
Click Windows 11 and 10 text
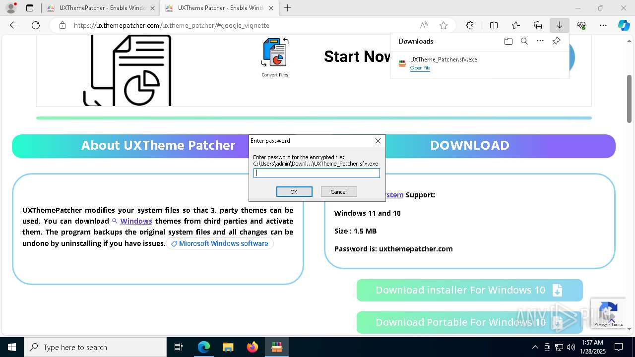tap(368, 213)
